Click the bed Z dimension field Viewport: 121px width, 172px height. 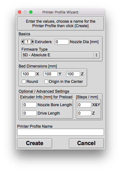point(73,74)
